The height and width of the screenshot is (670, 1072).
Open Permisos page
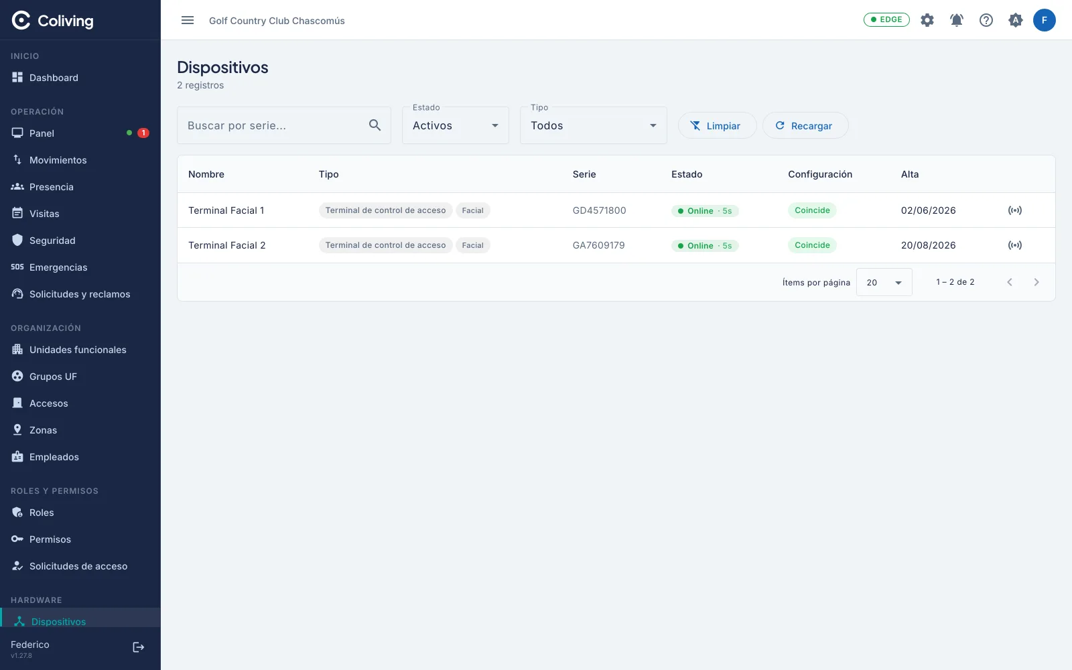pyautogui.click(x=80, y=539)
